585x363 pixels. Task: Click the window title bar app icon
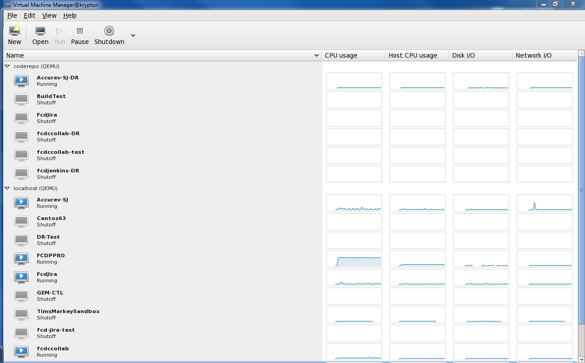click(x=7, y=5)
